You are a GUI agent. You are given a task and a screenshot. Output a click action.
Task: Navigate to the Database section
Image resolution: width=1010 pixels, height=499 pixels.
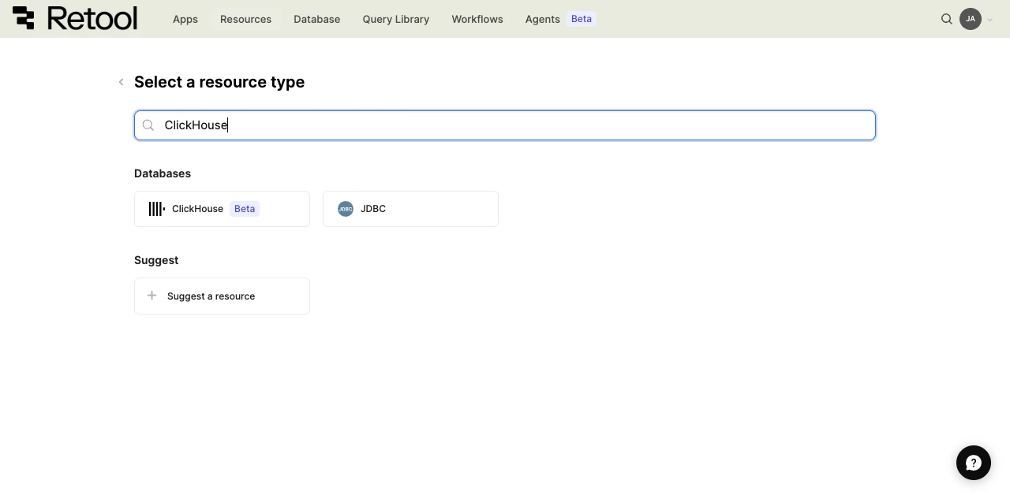316,19
